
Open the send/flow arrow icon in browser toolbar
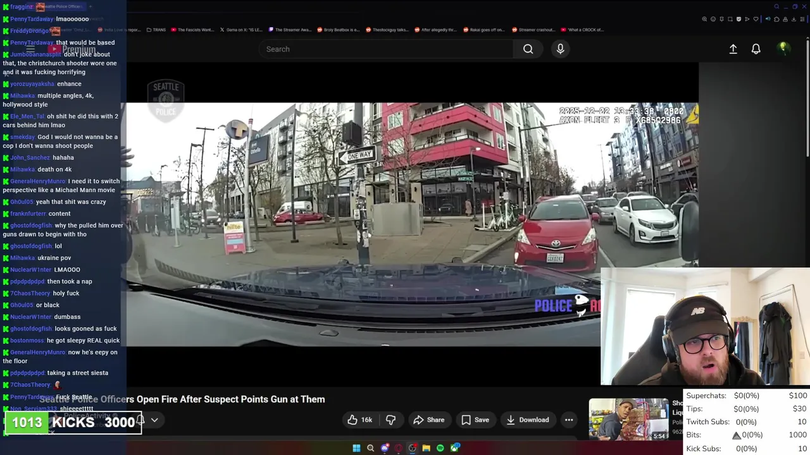click(747, 19)
